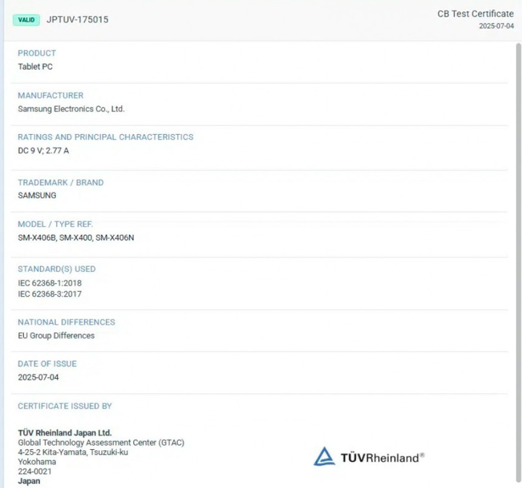Select standard IEC 62368-1:2018
This screenshot has height=488, width=522.
tap(50, 283)
